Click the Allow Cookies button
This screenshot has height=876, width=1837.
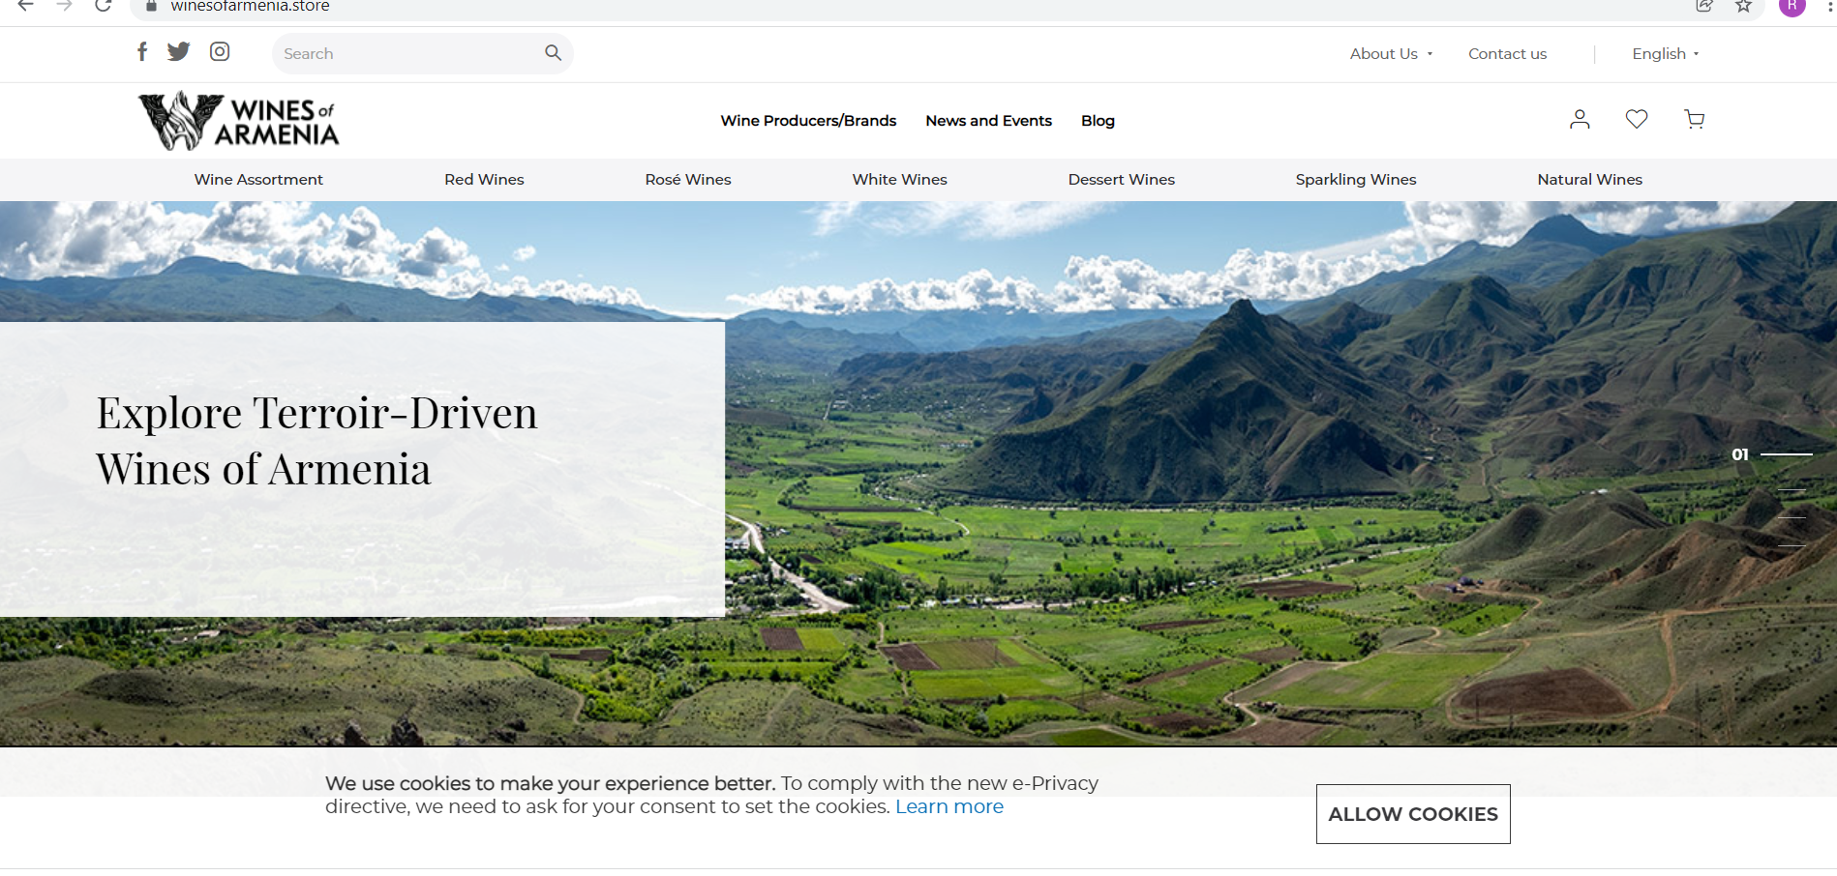click(x=1412, y=814)
